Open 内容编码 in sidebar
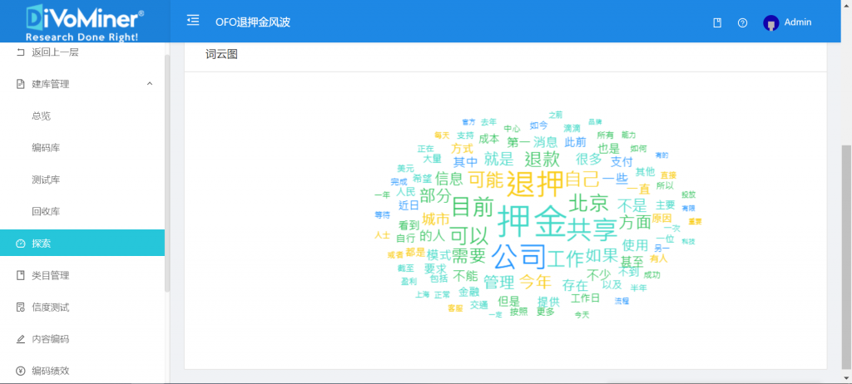The width and height of the screenshot is (852, 384). pyautogui.click(x=51, y=339)
